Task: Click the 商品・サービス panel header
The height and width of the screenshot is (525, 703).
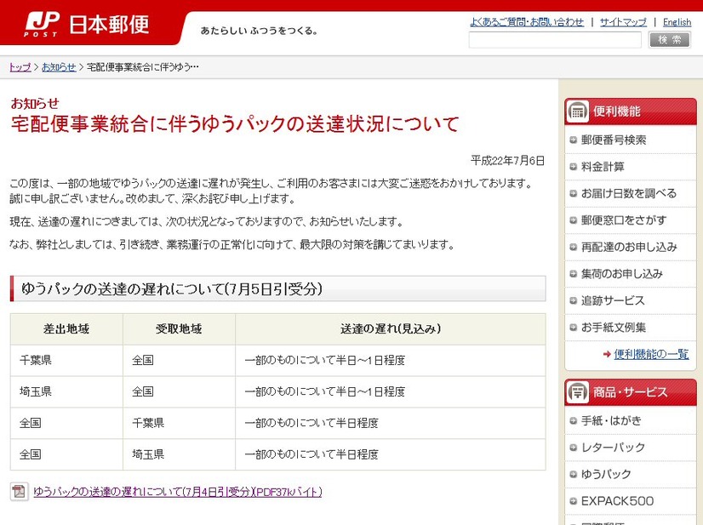Action: point(631,392)
